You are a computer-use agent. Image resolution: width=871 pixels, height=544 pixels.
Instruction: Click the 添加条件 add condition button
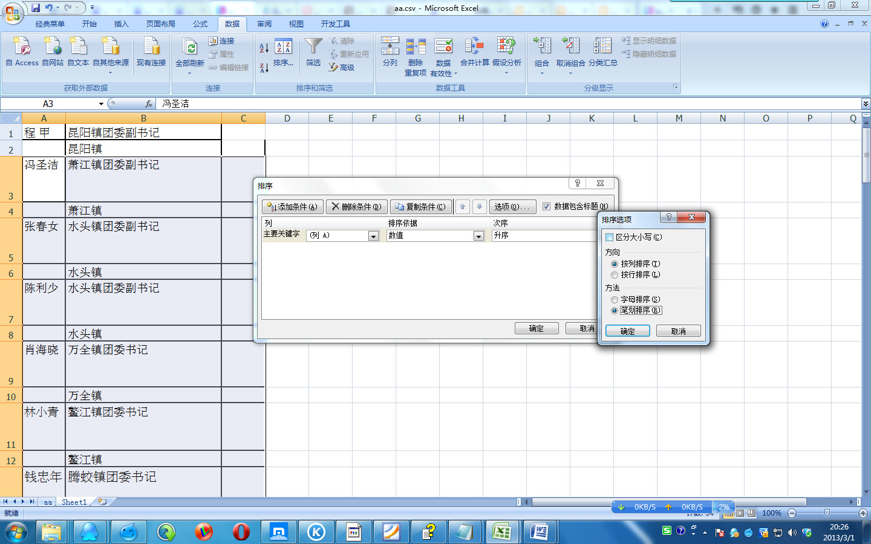click(293, 207)
